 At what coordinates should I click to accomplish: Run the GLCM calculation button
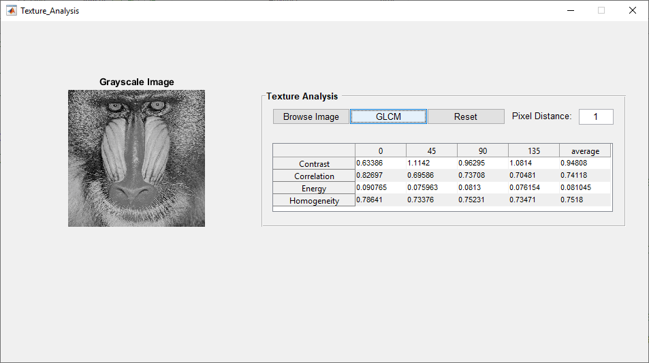(388, 116)
